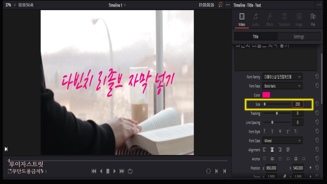Viewport: 327px width, 184px height.
Task: Click the Tracking slider handle
Action: coord(277,113)
